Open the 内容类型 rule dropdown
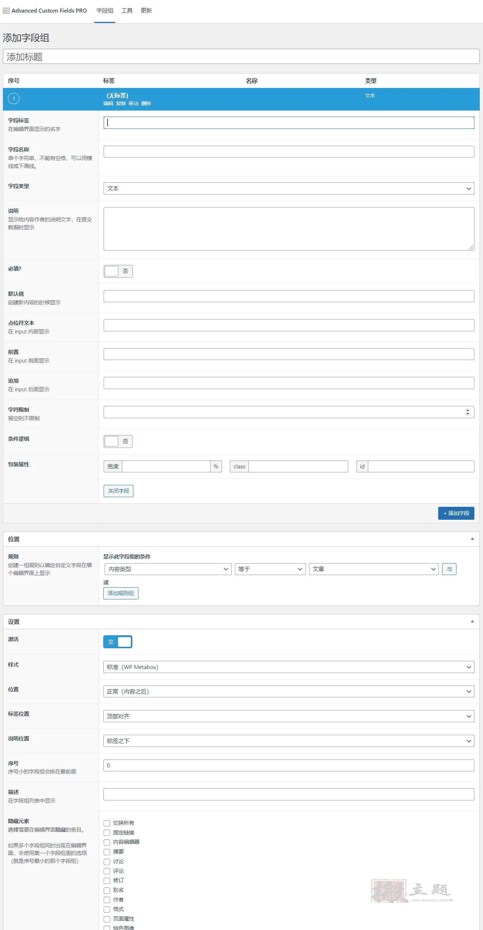Viewport: 483px width, 930px height. tap(168, 569)
